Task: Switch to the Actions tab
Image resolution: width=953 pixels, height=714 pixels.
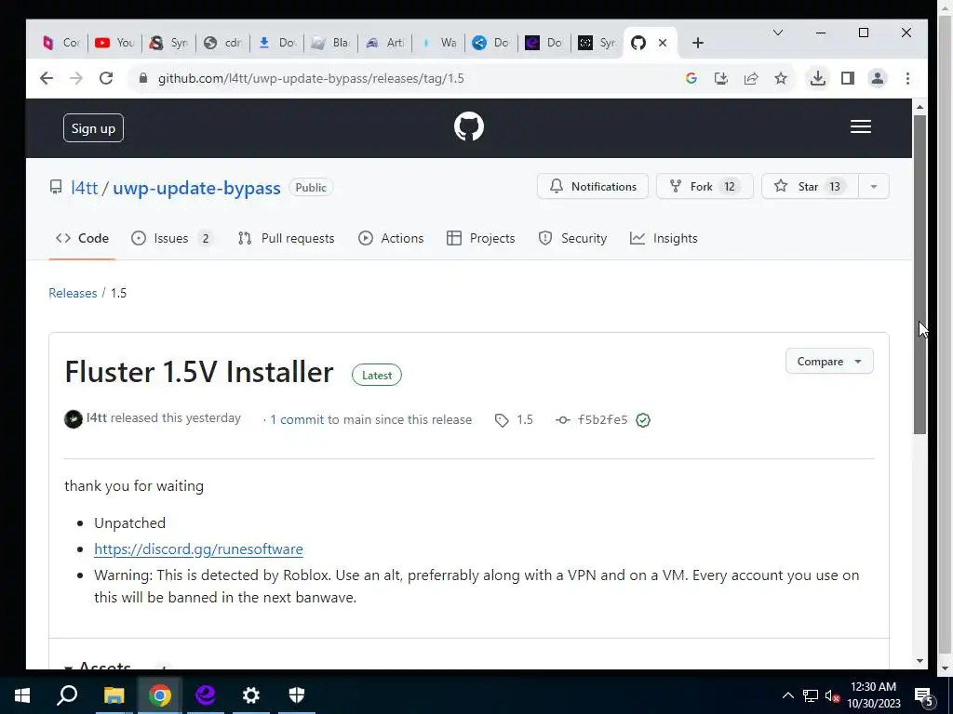Action: click(391, 238)
